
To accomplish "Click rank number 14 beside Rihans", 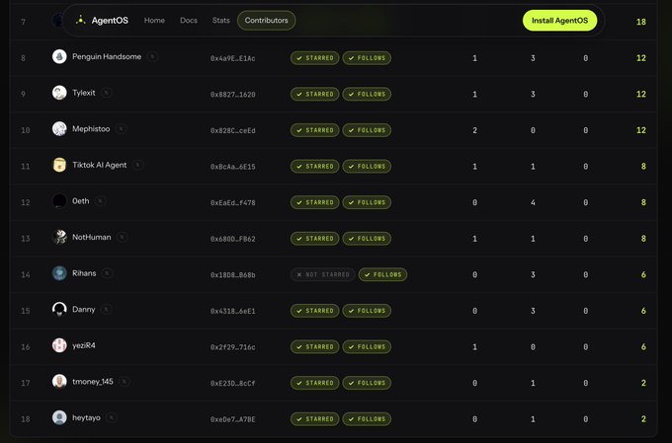I will (26, 274).
